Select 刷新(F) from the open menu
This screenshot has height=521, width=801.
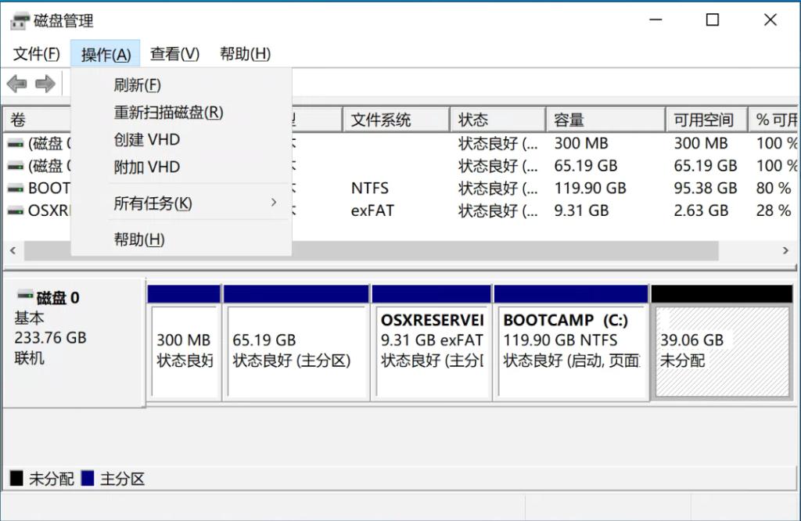(137, 84)
